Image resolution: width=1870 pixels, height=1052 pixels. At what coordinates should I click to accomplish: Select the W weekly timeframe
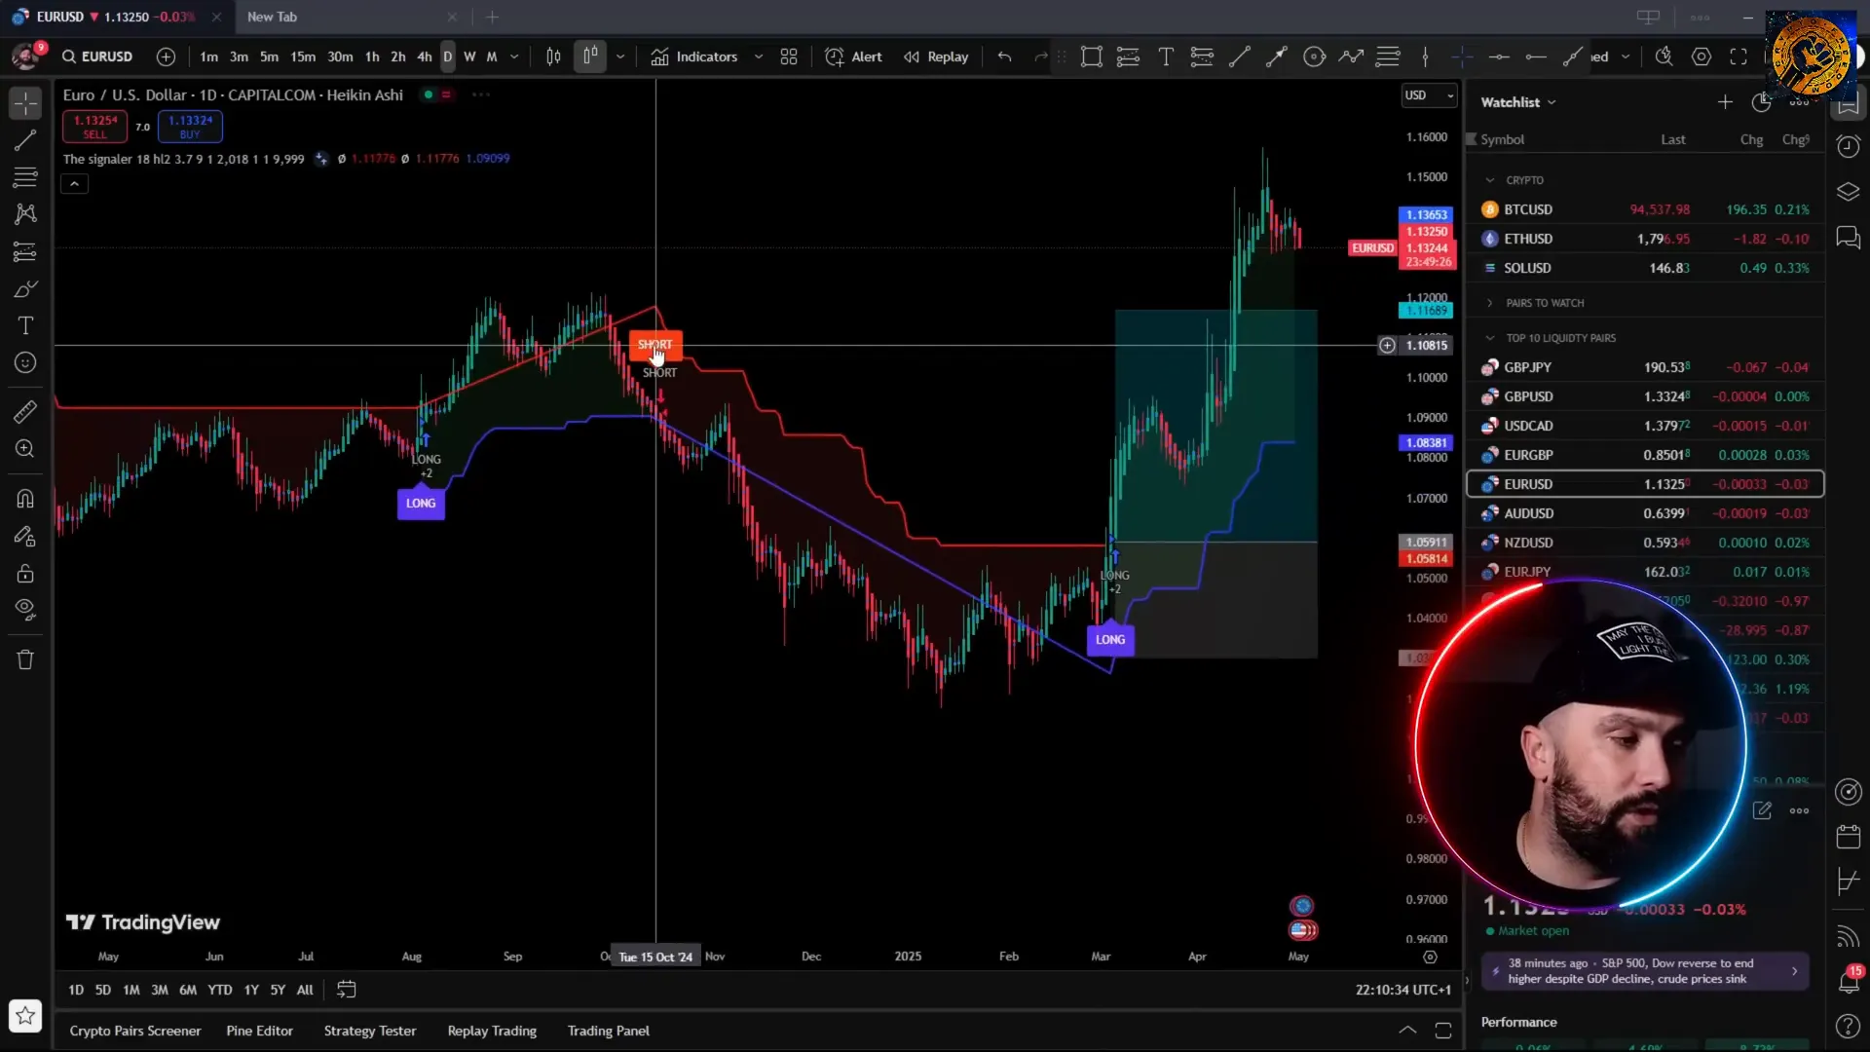[469, 56]
